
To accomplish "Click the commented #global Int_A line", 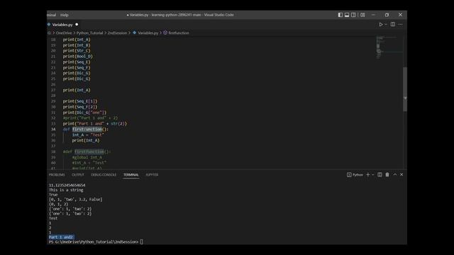I will pyautogui.click(x=87, y=157).
